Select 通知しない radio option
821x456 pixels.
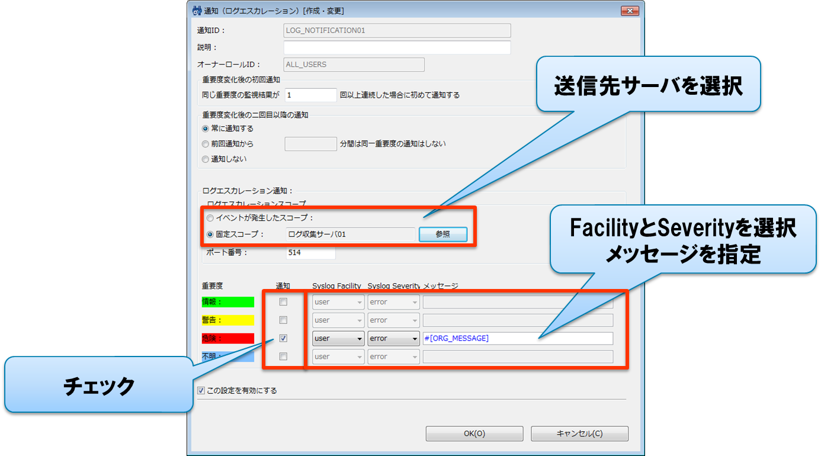coord(206,159)
